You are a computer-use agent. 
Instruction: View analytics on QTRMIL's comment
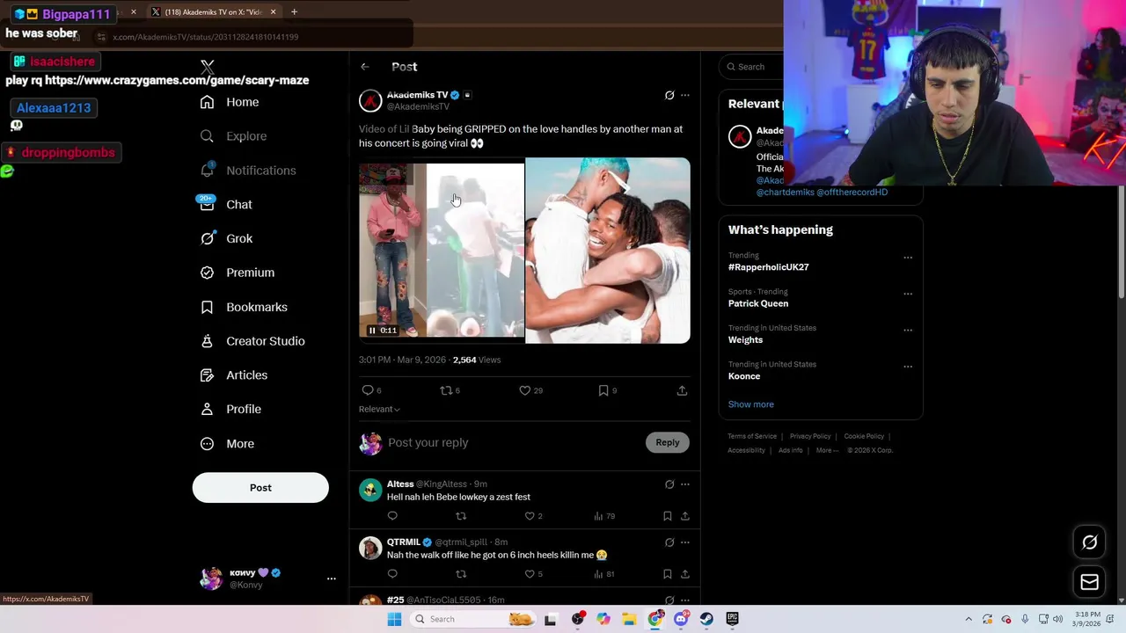coord(604,574)
